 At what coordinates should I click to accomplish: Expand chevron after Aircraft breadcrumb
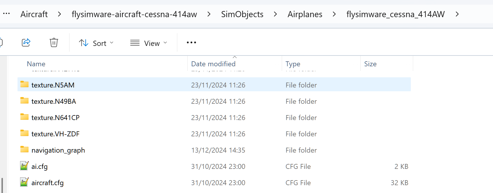[x=60, y=14]
